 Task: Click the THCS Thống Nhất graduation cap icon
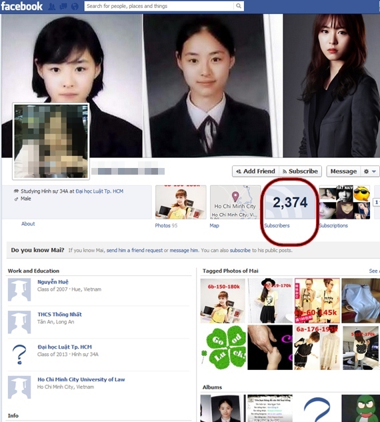click(19, 323)
